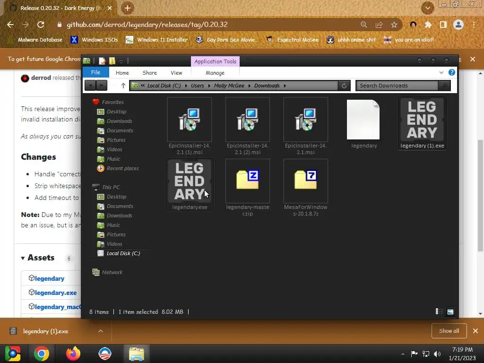
Task: Open the Home ribbon tab
Action: [122, 73]
